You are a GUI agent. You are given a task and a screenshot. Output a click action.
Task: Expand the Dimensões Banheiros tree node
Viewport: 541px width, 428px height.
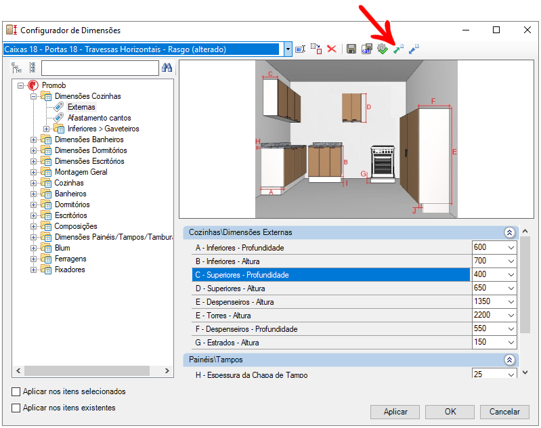[x=33, y=140]
